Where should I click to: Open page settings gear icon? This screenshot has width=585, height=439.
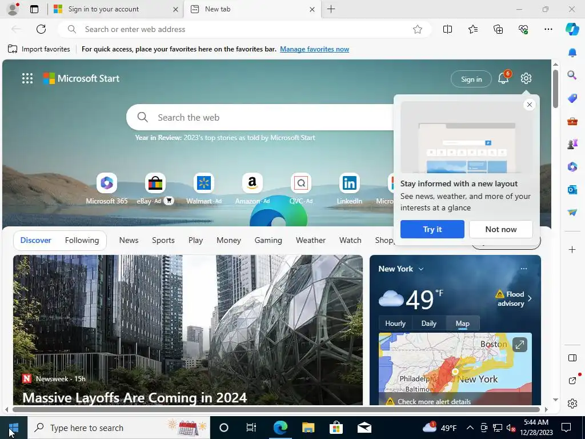click(x=526, y=78)
